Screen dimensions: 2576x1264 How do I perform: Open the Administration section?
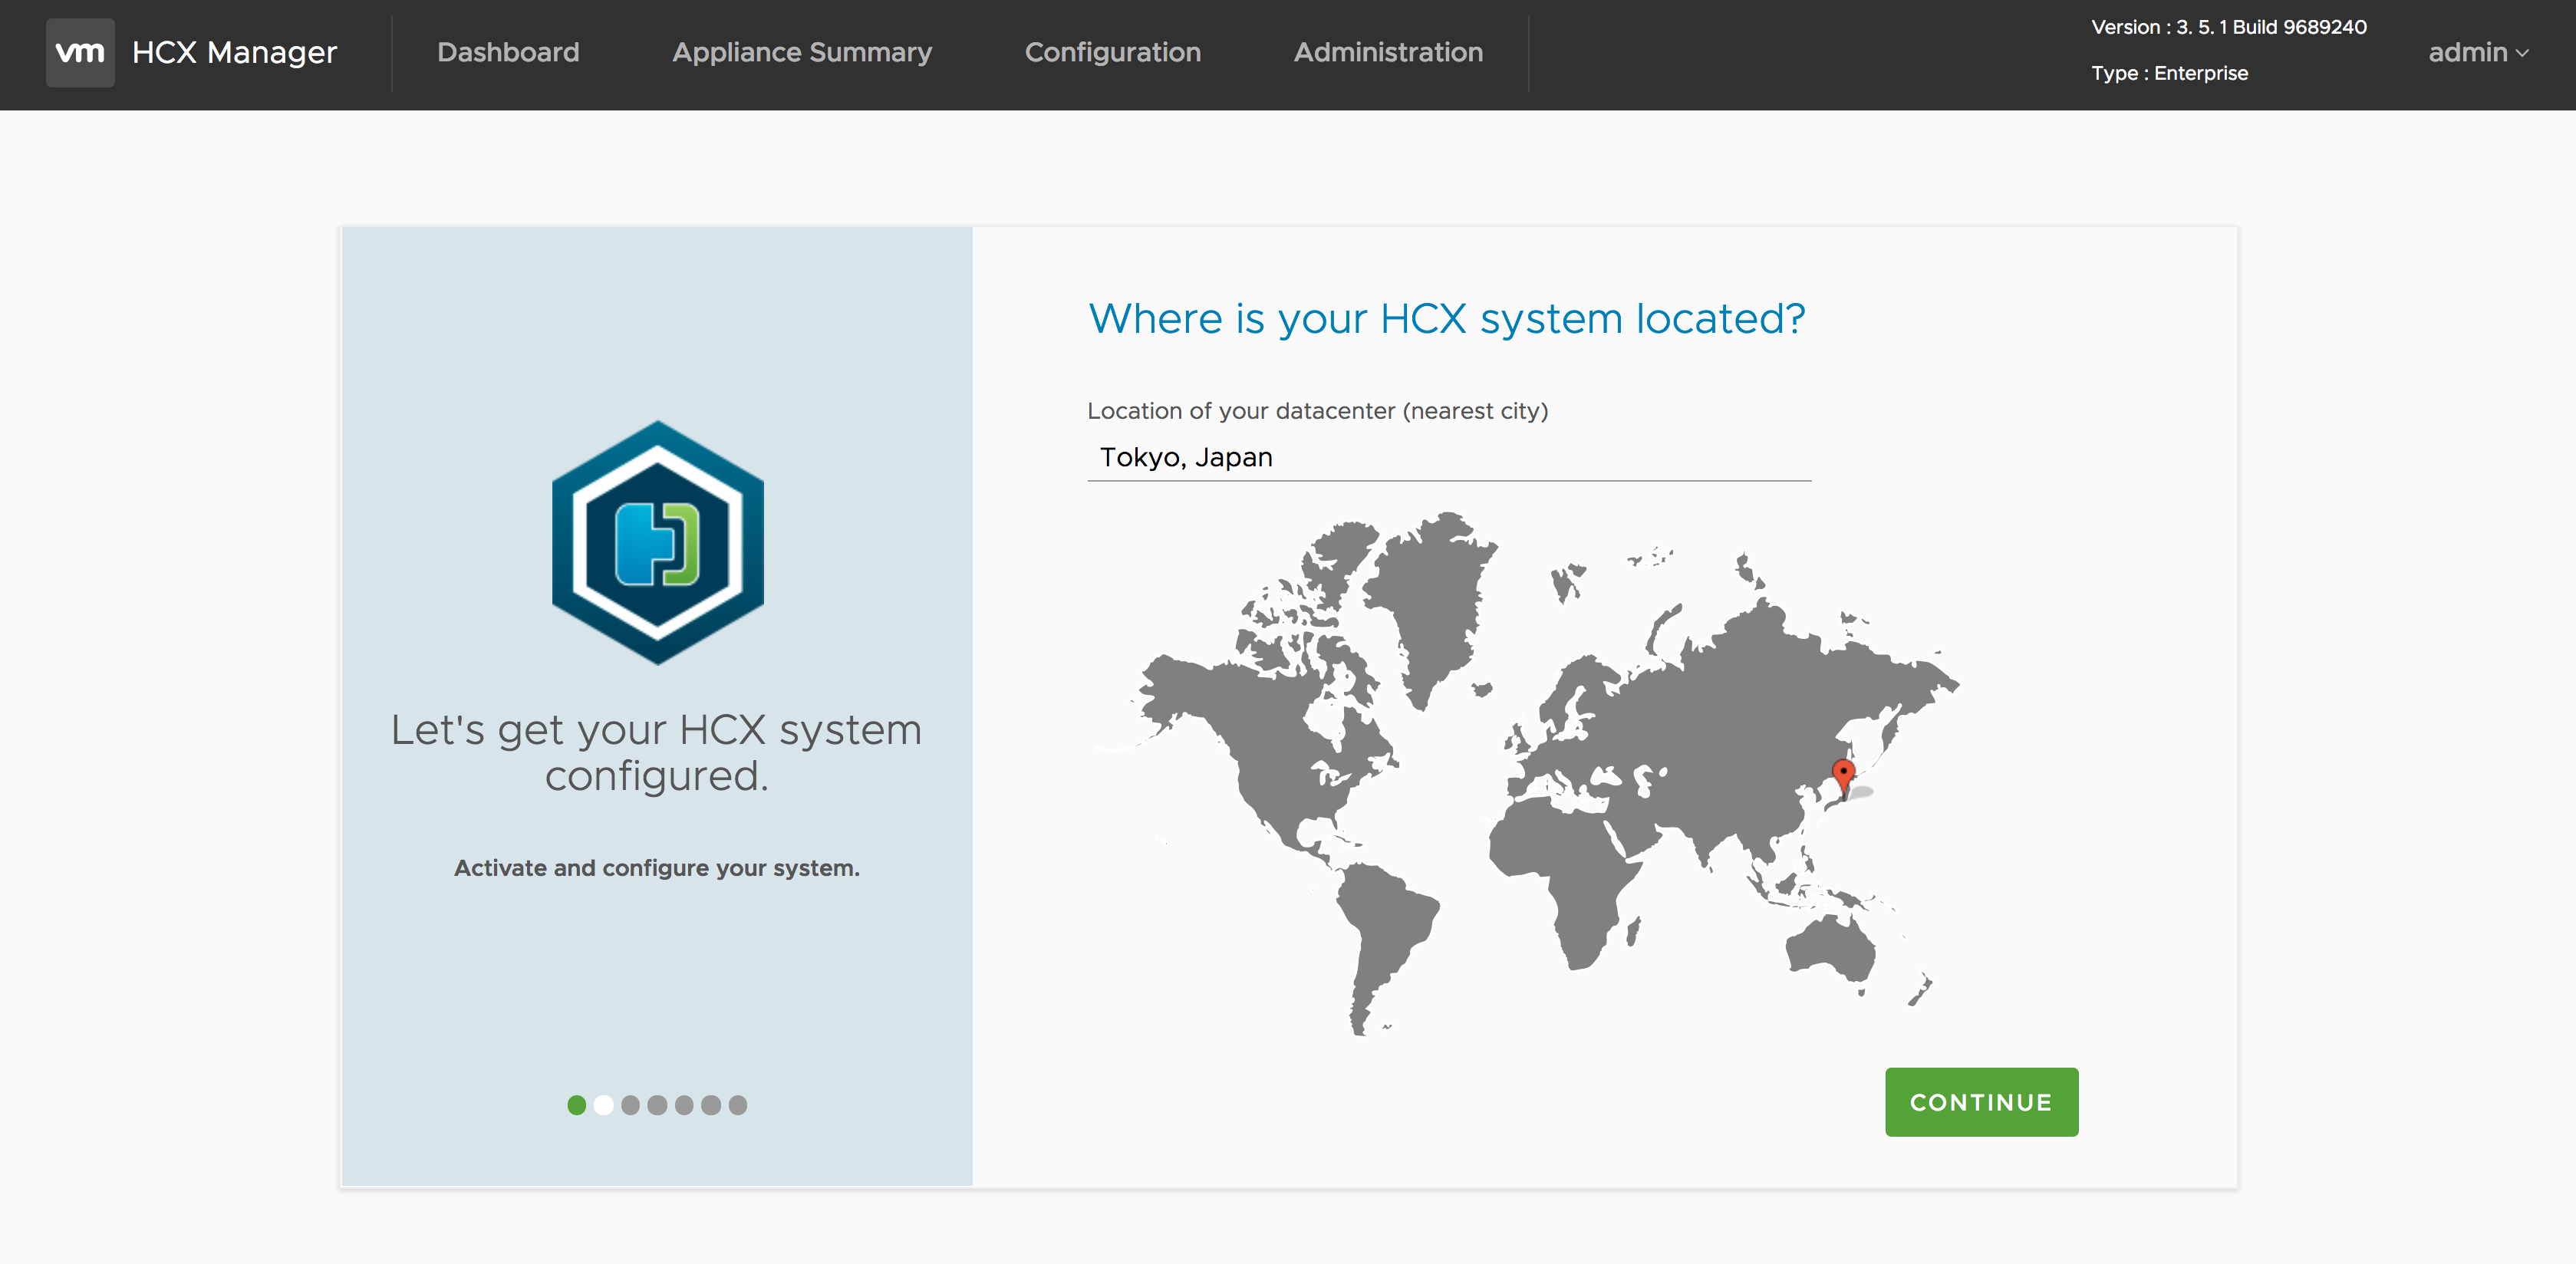(1388, 52)
